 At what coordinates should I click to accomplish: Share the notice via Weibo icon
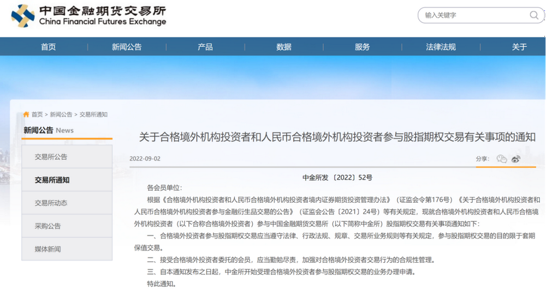515,159
